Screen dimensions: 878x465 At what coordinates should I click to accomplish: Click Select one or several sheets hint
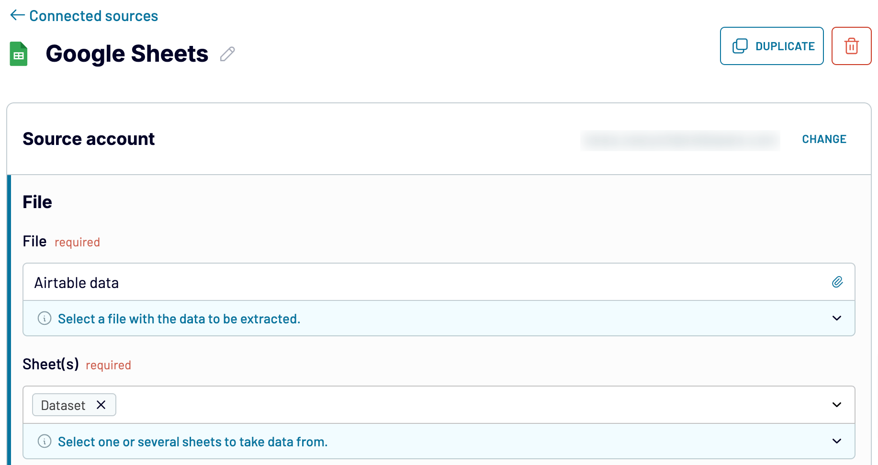pyautogui.click(x=192, y=442)
